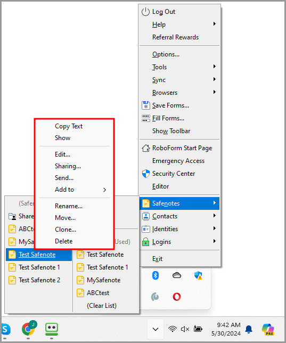Click the Fill Forms icon
Viewport: 286px width, 343px height.
tap(146, 118)
